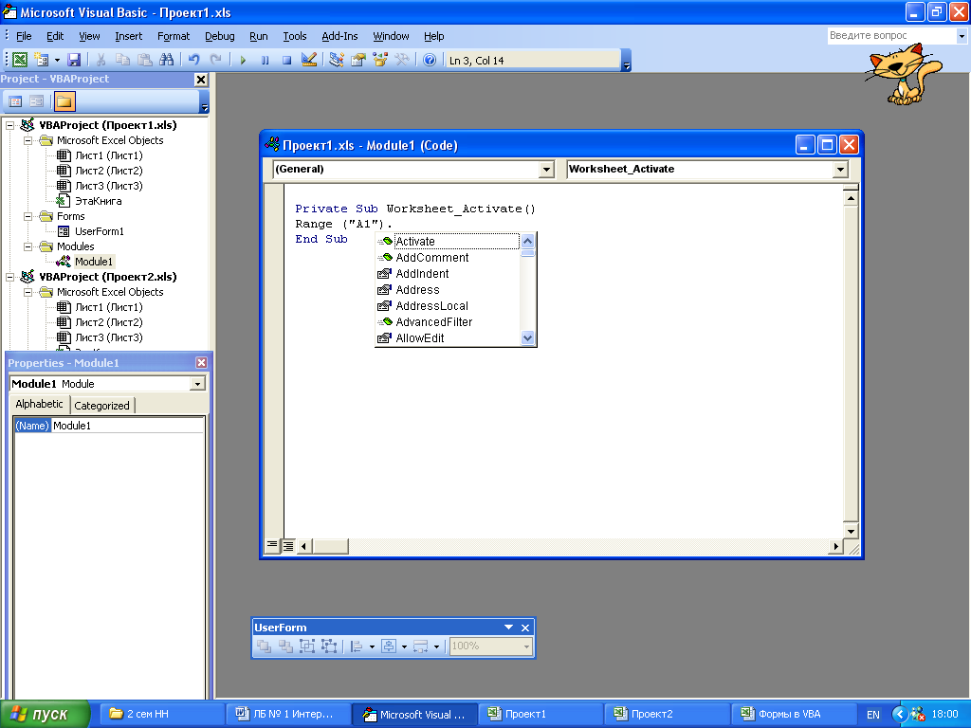Viewport: 971px width, 728px height.
Task: Click the Paste toolbar icon
Action: point(144,60)
